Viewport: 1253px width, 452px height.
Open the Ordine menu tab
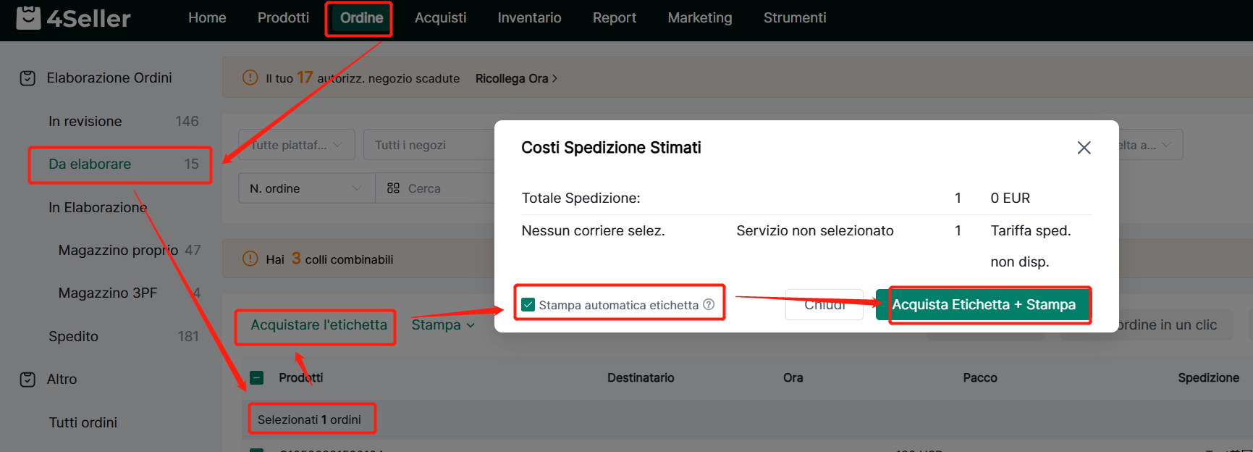click(x=361, y=18)
